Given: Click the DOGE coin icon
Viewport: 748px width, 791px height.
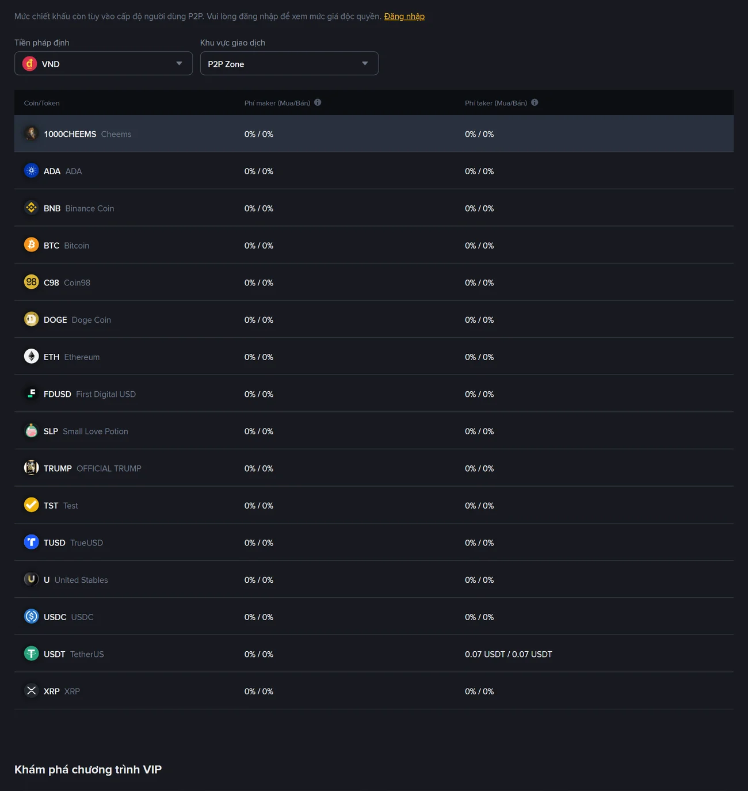Looking at the screenshot, I should (x=32, y=319).
